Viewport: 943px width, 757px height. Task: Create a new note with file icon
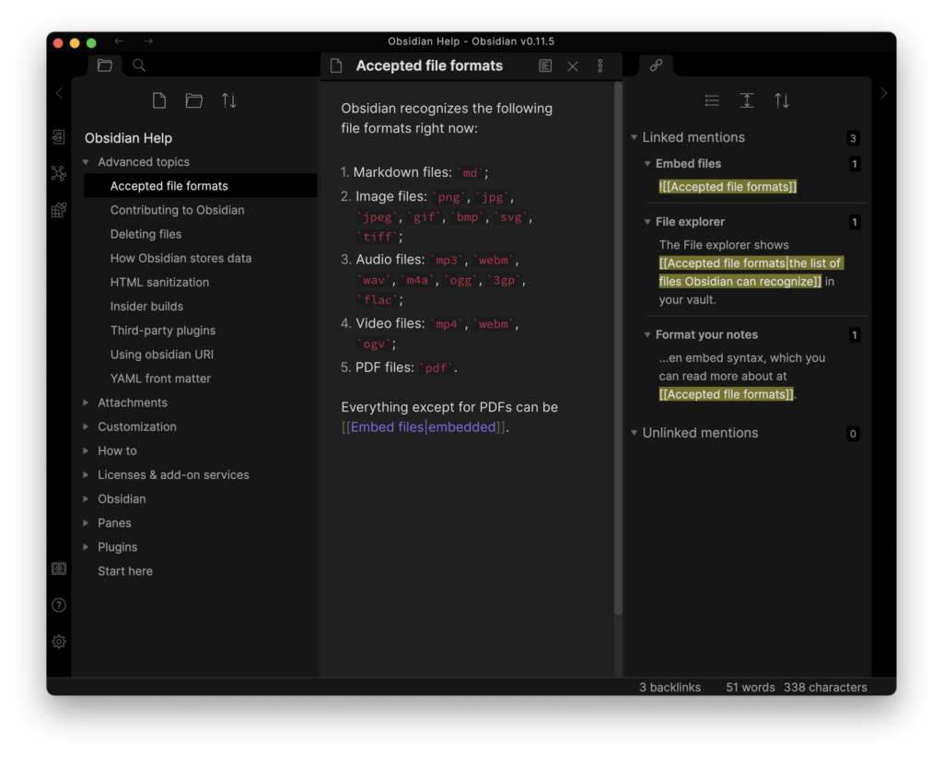[x=159, y=101]
